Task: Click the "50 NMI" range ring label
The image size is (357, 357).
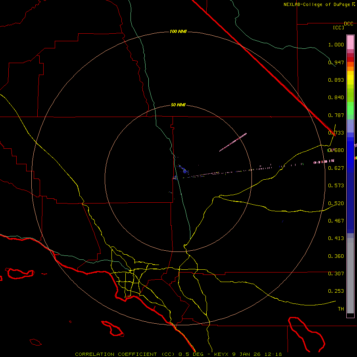Action: [178, 105]
